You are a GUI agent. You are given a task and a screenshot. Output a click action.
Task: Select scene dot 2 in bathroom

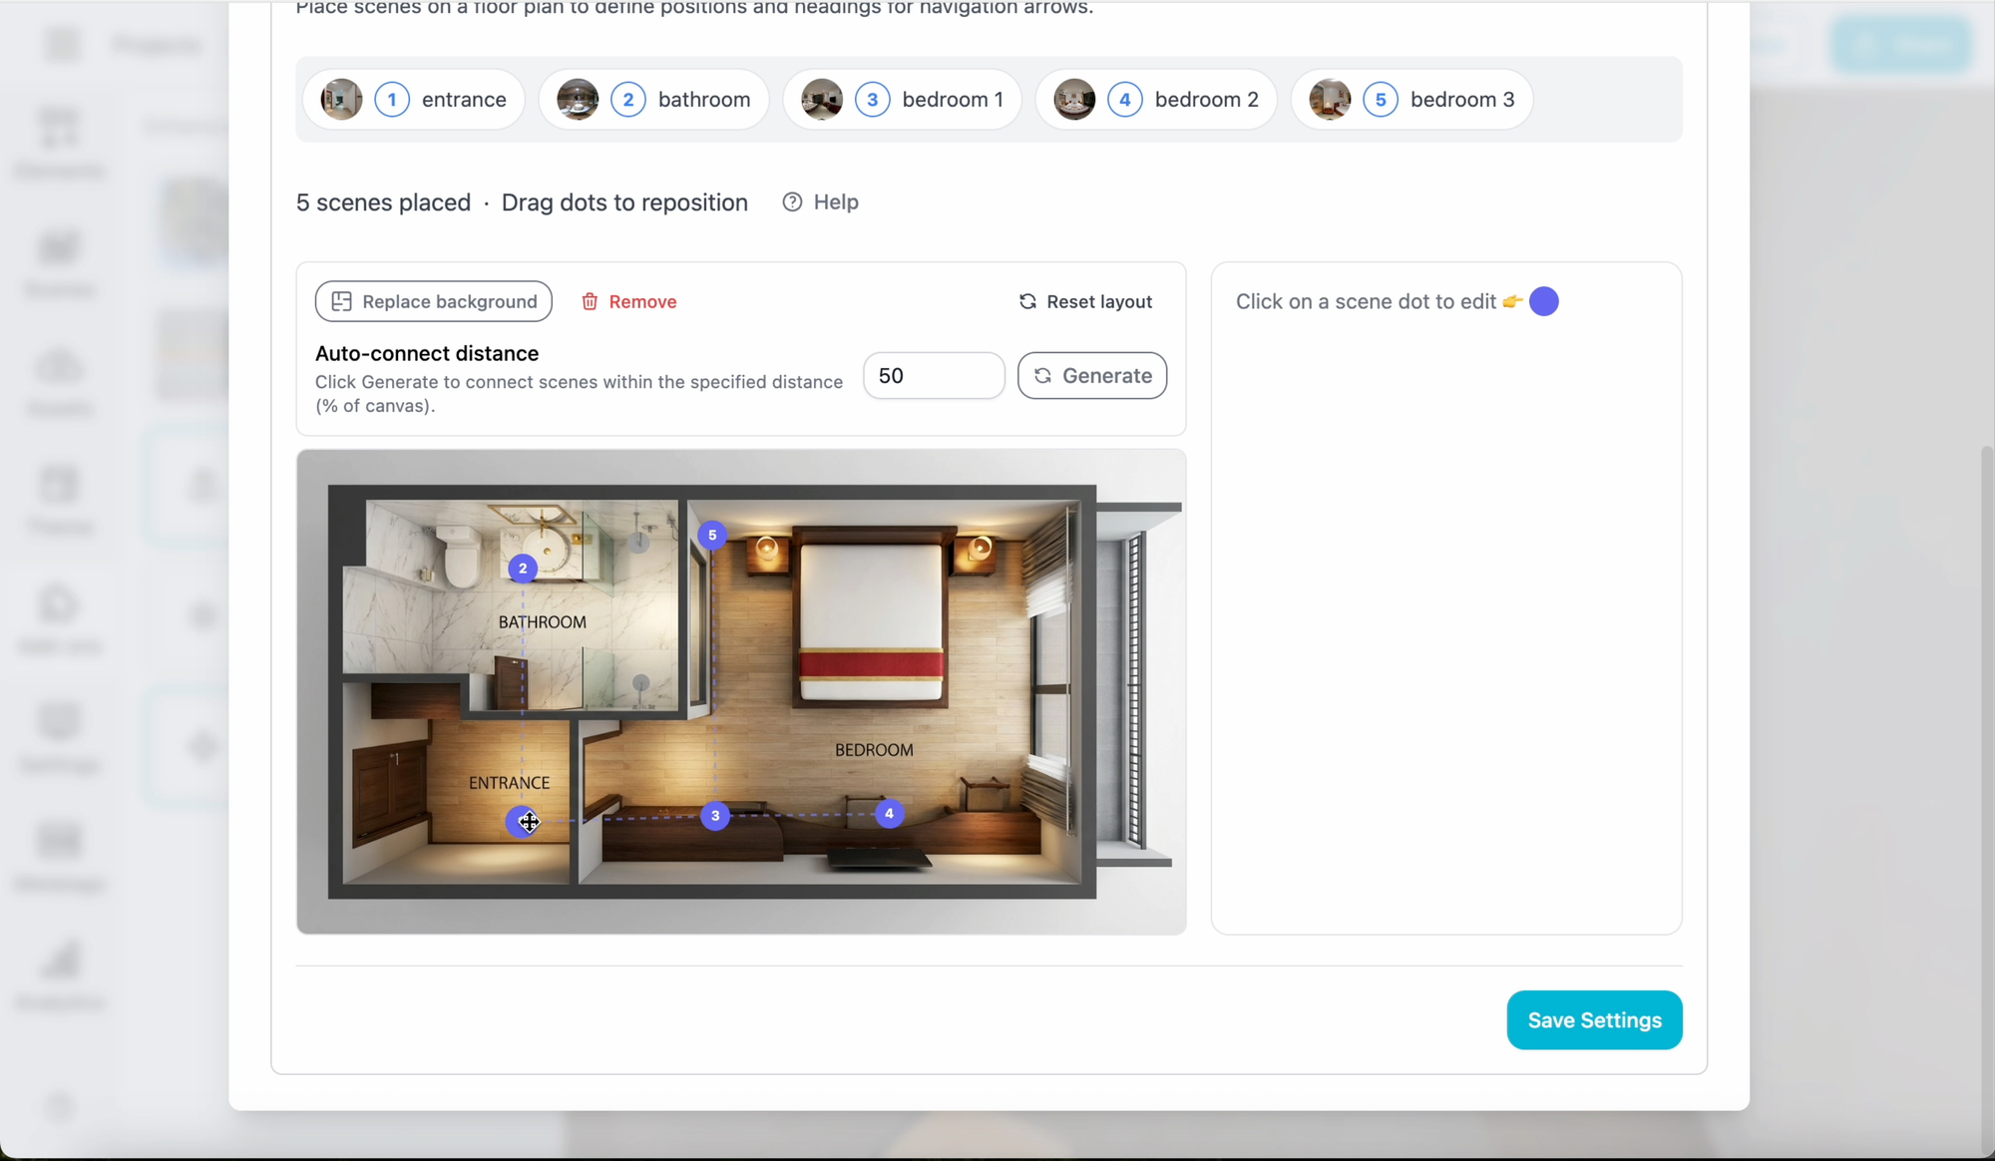pos(523,569)
